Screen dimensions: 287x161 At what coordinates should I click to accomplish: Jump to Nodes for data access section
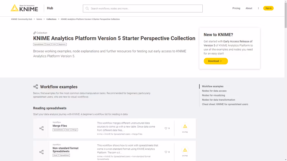coord(214,91)
